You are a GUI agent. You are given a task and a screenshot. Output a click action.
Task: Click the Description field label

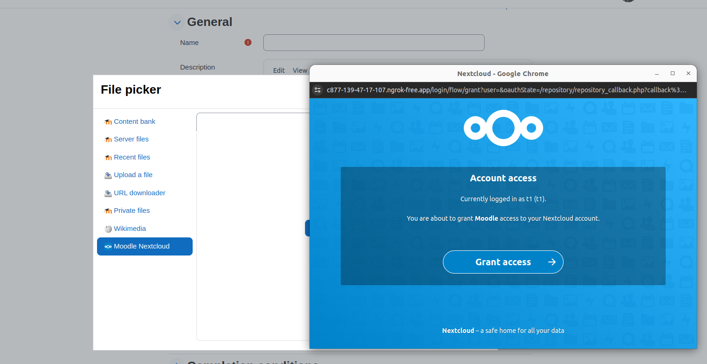click(197, 67)
